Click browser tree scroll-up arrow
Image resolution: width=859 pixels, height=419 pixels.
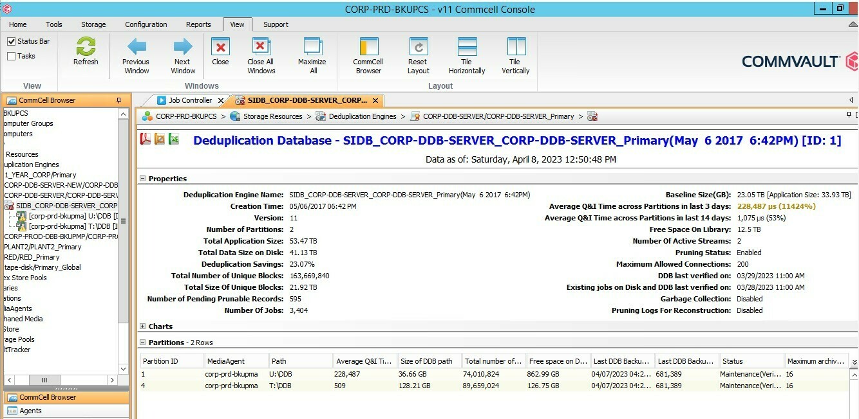(x=124, y=113)
